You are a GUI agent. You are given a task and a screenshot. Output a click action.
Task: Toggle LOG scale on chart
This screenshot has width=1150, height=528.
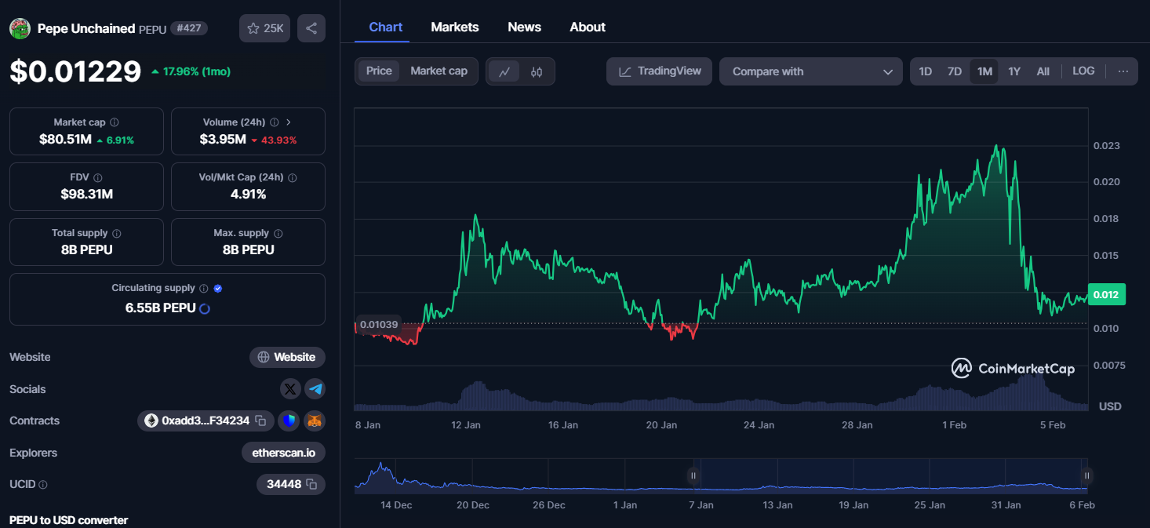click(1083, 71)
